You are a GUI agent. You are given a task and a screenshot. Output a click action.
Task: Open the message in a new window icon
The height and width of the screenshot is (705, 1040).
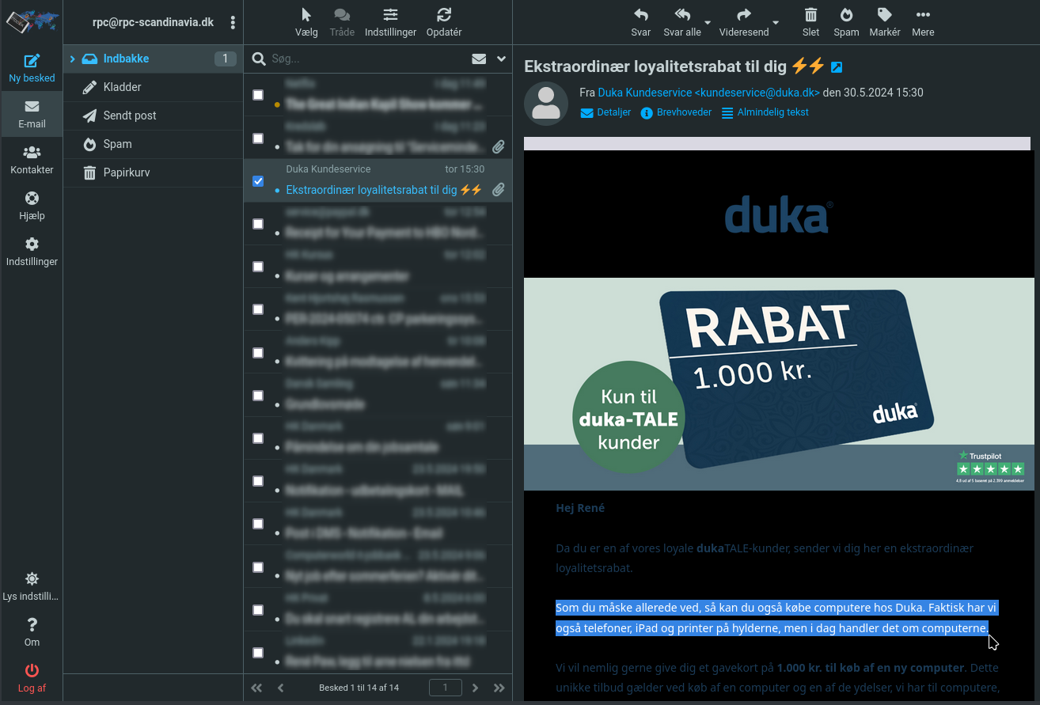pos(836,67)
